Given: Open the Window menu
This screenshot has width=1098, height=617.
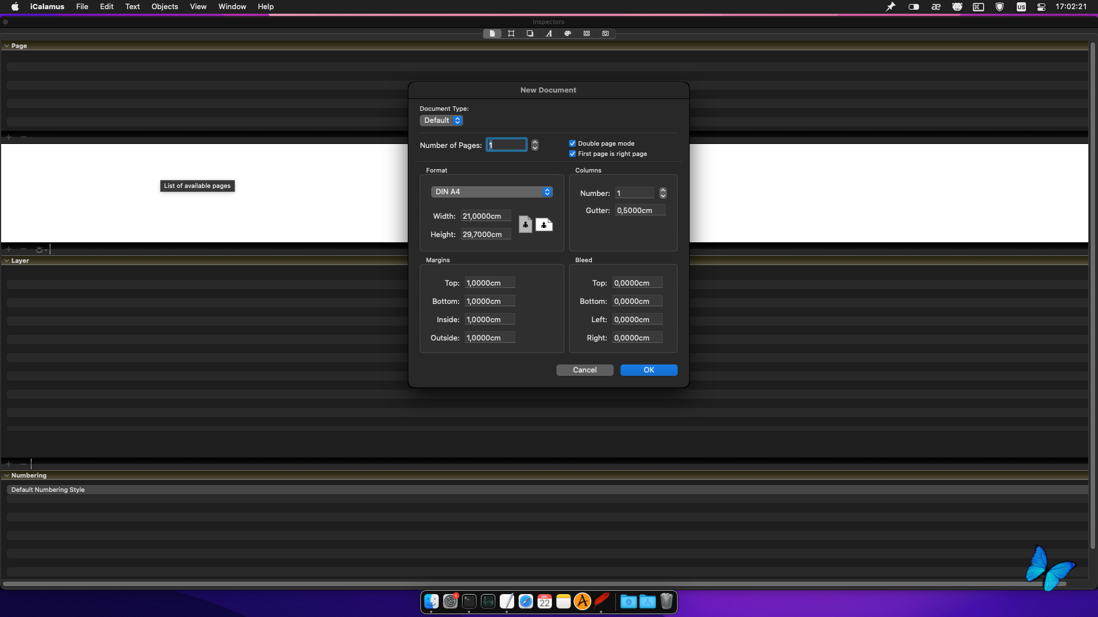Looking at the screenshot, I should [x=232, y=7].
